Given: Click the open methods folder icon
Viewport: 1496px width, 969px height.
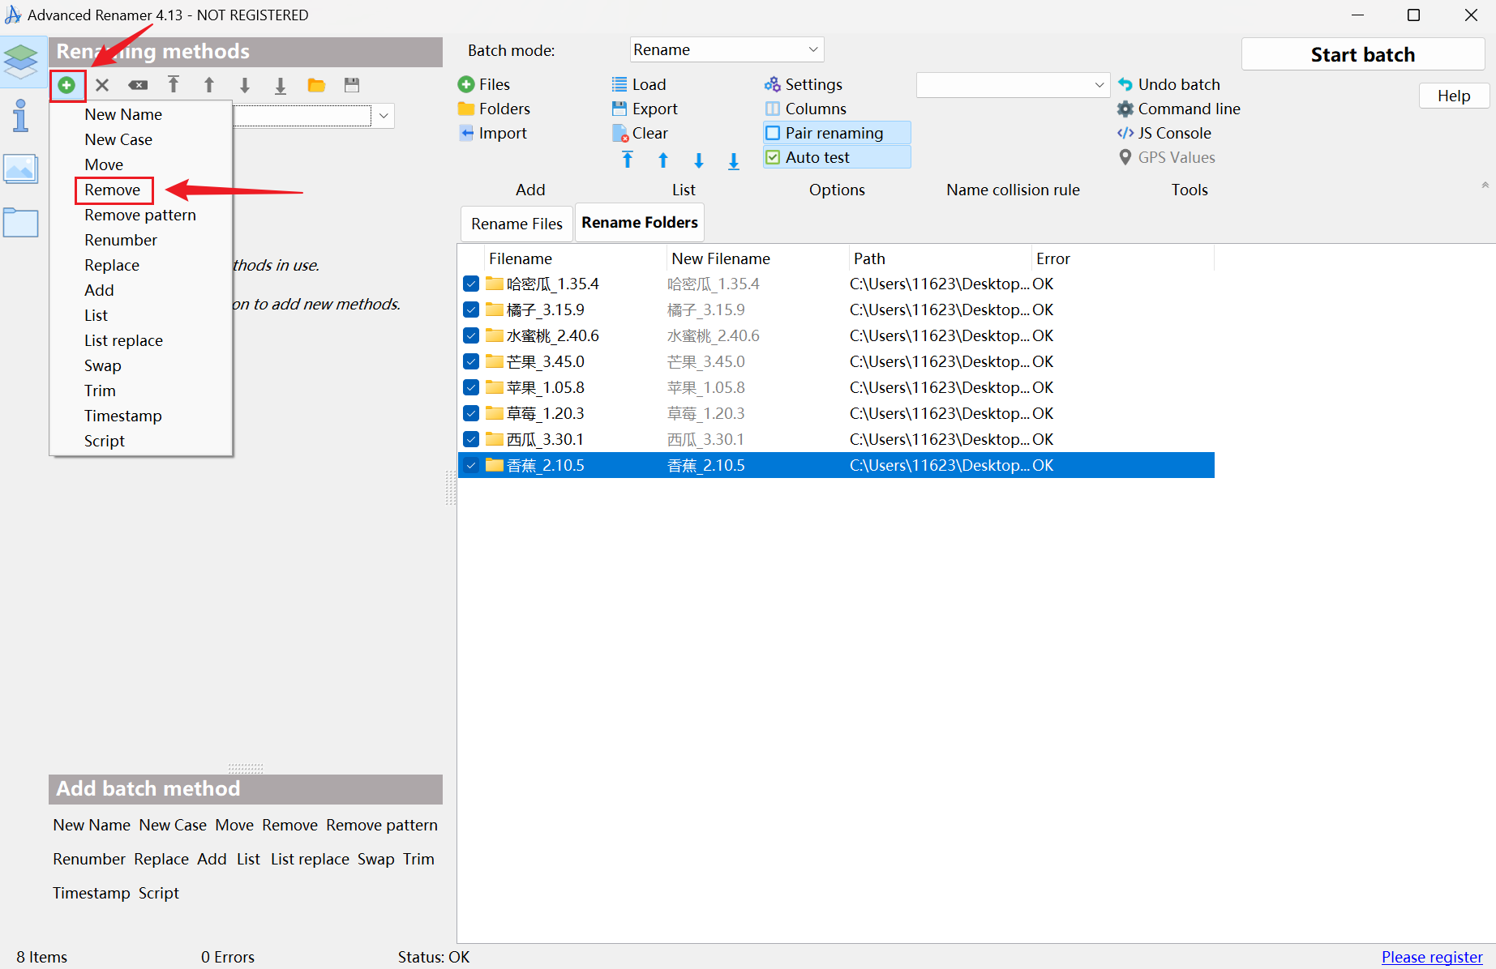Looking at the screenshot, I should pos(316,85).
